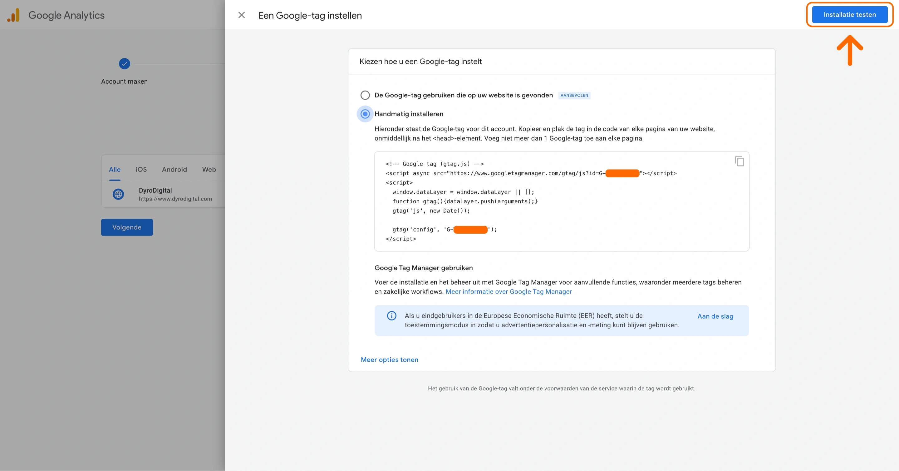Click the Volgende button
Screen dimensions: 899x471
(x=127, y=227)
